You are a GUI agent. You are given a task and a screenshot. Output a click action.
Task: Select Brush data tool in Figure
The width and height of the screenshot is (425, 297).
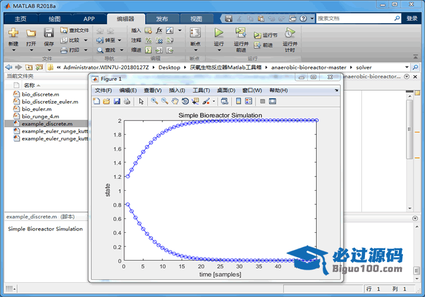[206, 101]
